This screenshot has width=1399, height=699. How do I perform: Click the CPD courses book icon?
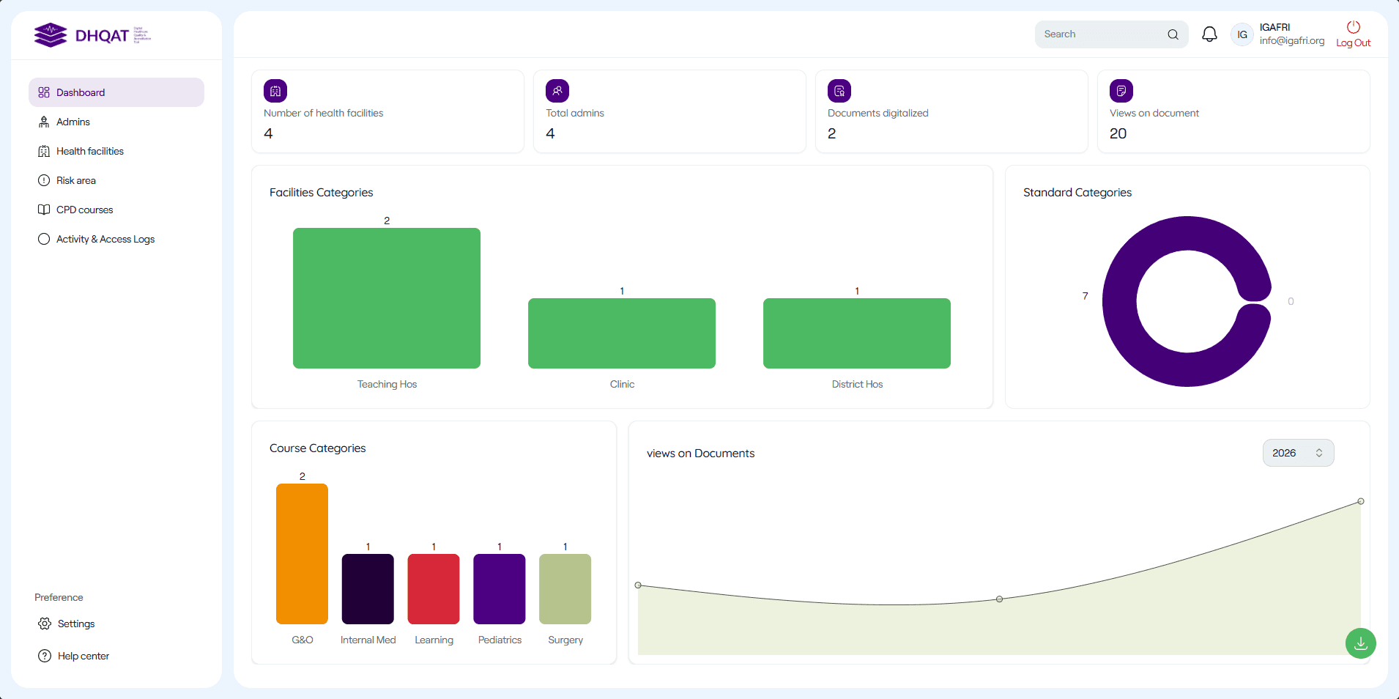[44, 210]
